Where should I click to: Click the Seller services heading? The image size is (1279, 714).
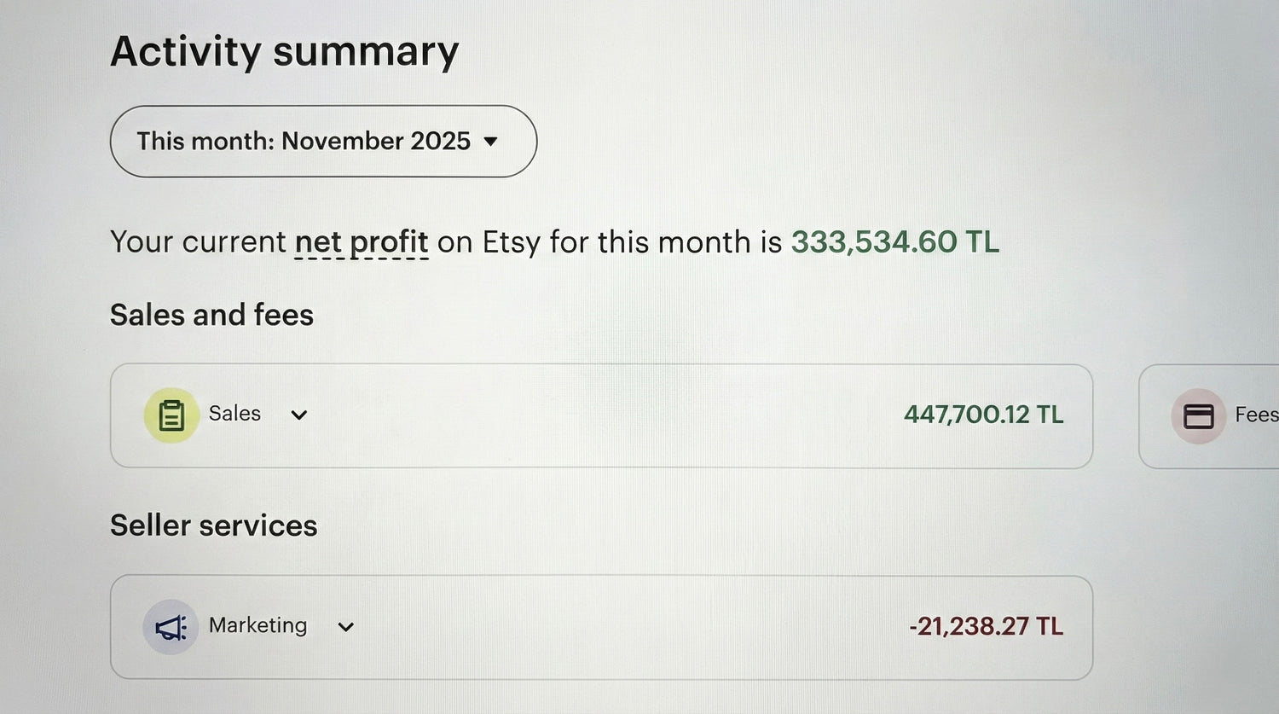213,525
